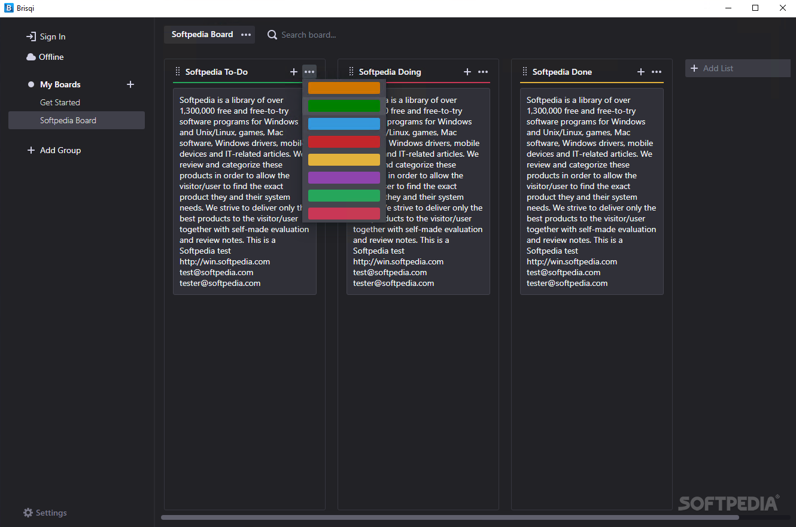Open the Settings gear icon

pos(28,513)
